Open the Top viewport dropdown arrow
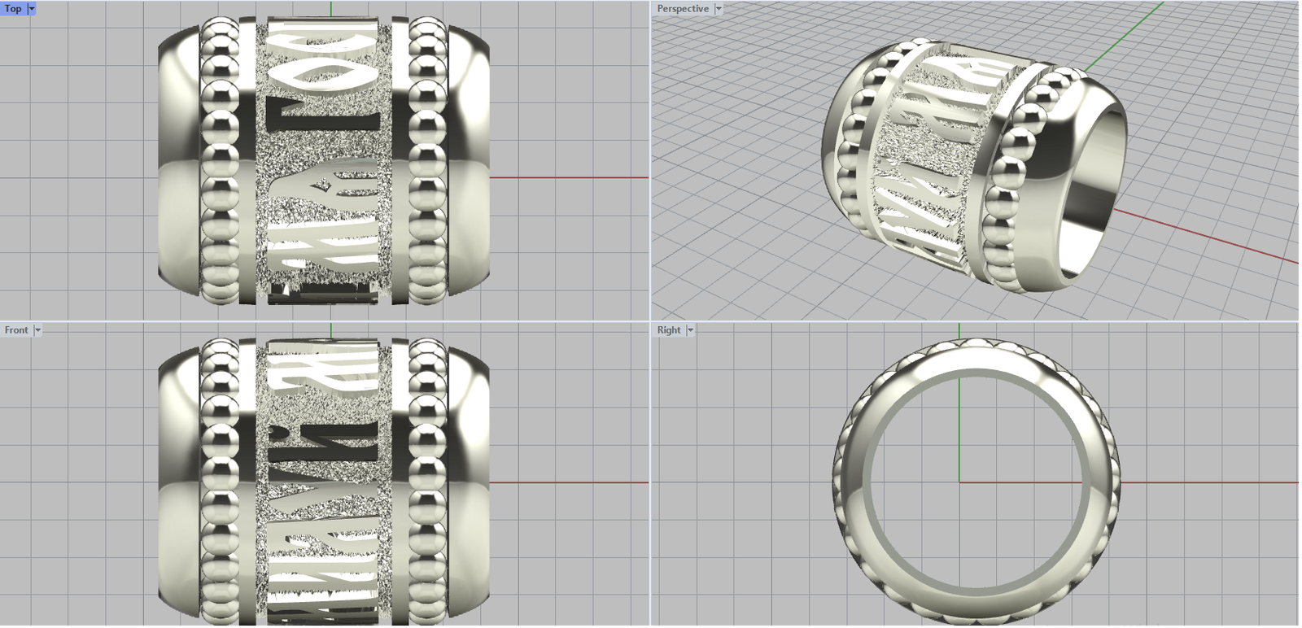This screenshot has width=1302, height=628. click(x=32, y=8)
